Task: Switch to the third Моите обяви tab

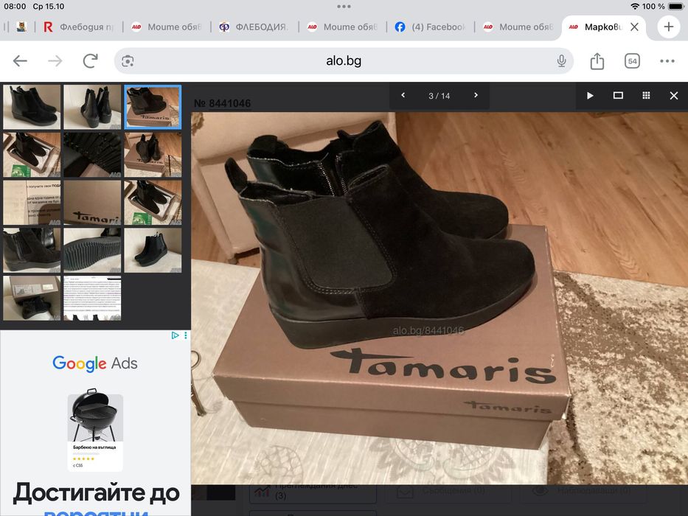Action: [518, 27]
